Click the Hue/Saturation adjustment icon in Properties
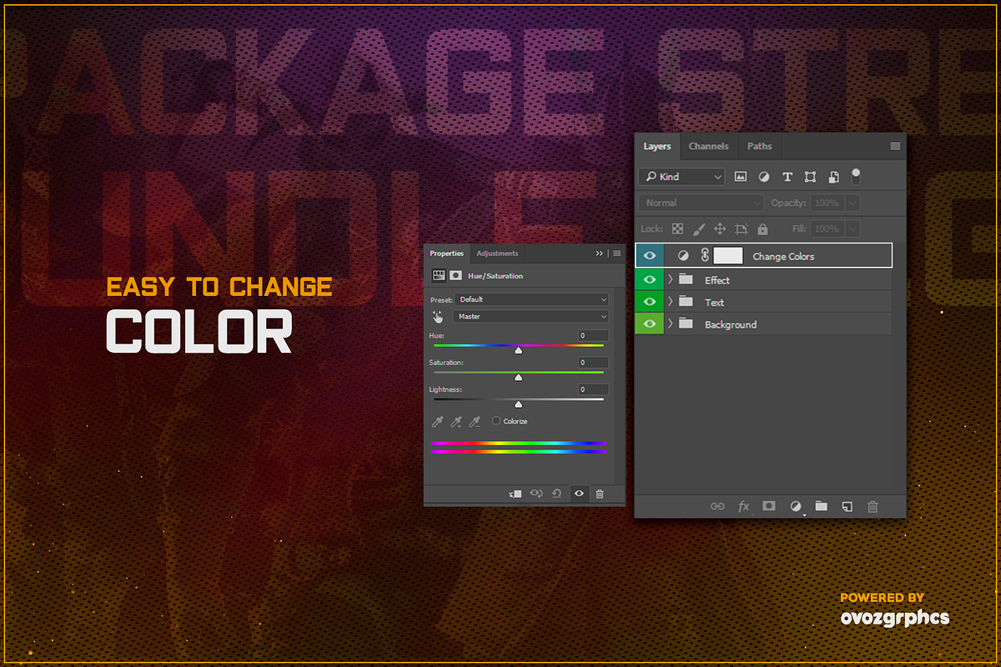Viewport: 1001px width, 667px height. (439, 275)
